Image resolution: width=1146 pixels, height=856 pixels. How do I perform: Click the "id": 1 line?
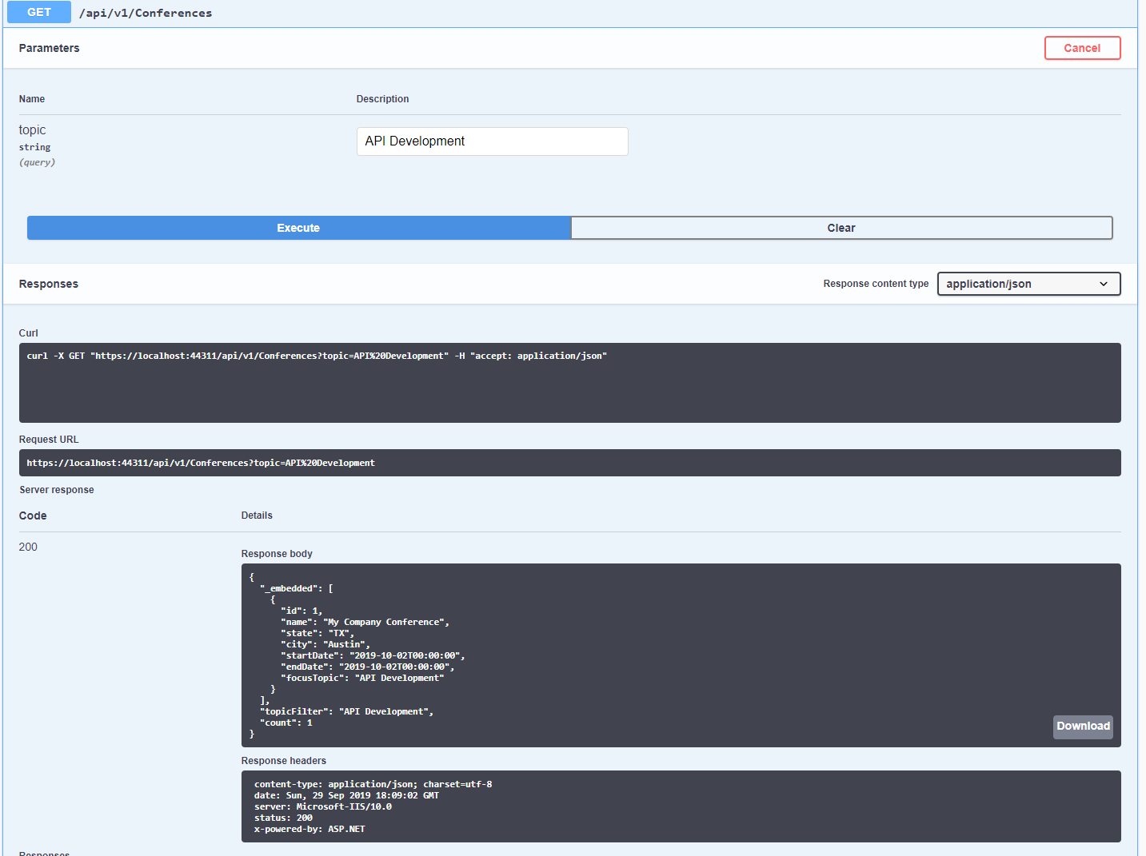(301, 611)
